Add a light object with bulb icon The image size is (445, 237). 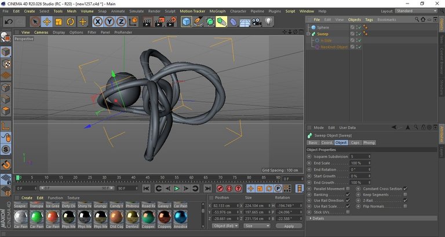[x=268, y=21]
